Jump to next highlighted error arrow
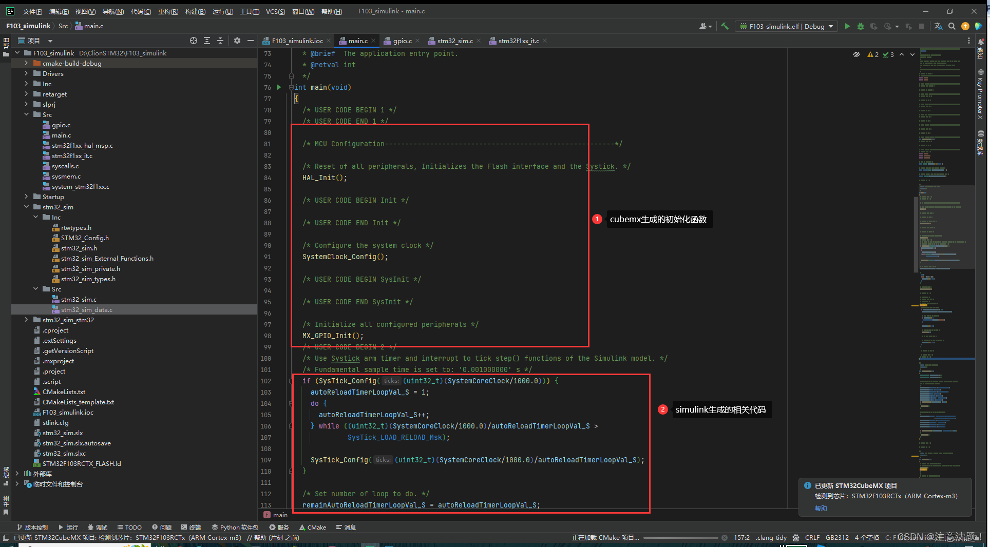 coord(912,54)
